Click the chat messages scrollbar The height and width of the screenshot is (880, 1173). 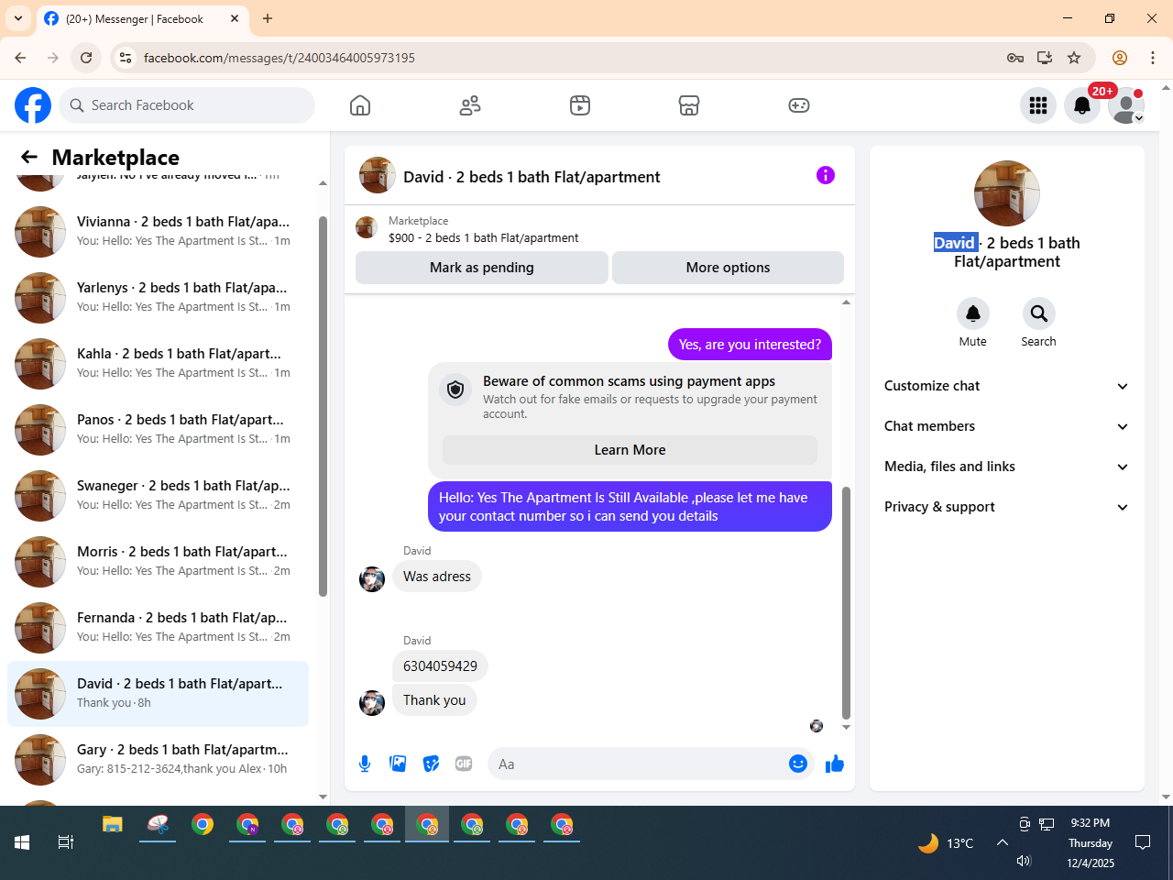pyautogui.click(x=846, y=602)
